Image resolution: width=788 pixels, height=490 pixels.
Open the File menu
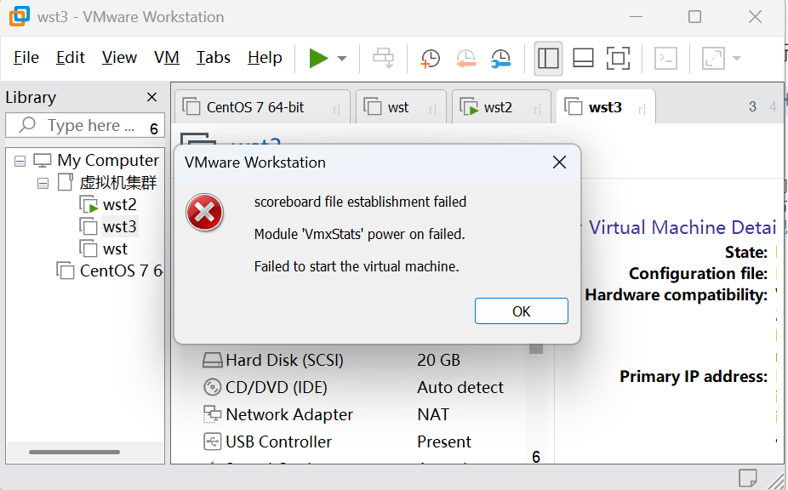tap(26, 58)
